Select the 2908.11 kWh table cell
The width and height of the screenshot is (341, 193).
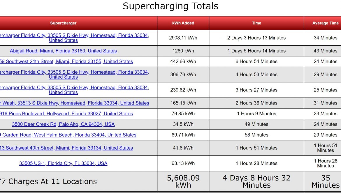[183, 38]
